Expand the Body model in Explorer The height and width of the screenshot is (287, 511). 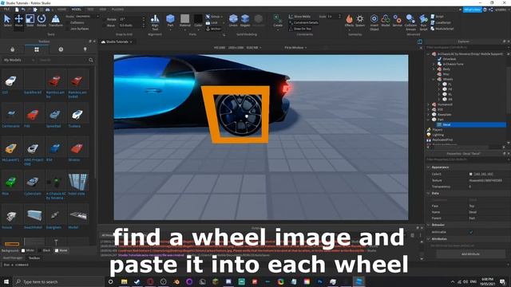(434, 69)
